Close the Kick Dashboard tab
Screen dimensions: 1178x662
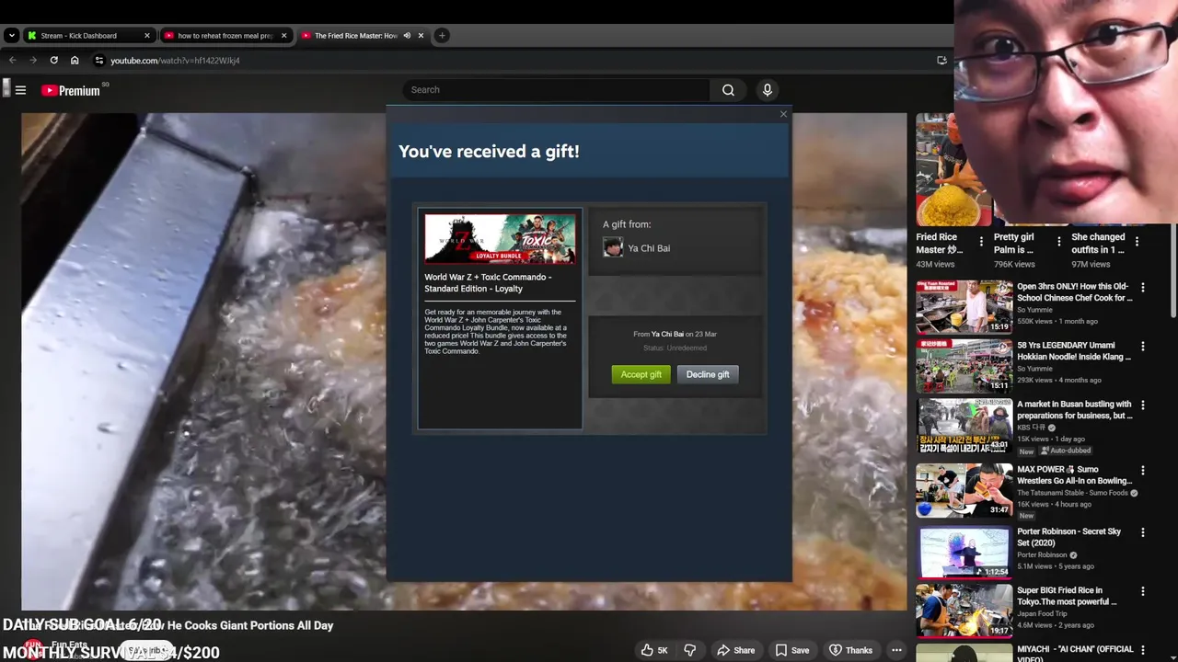pos(147,36)
